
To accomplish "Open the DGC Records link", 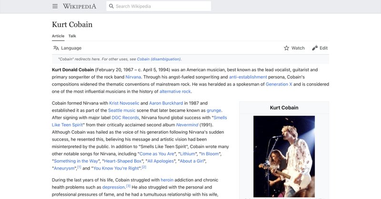I will pos(125,118).
